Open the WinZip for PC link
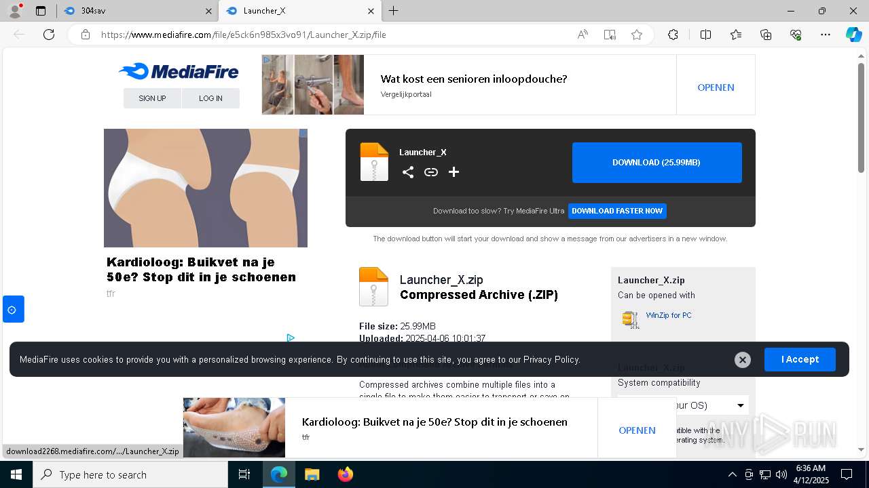 click(669, 315)
